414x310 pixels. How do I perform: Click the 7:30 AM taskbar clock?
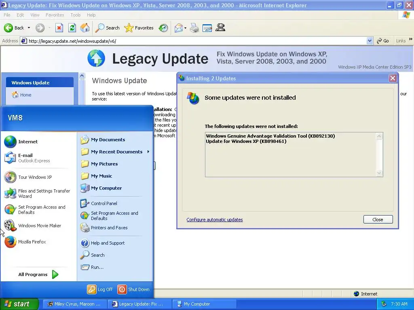[399, 304]
